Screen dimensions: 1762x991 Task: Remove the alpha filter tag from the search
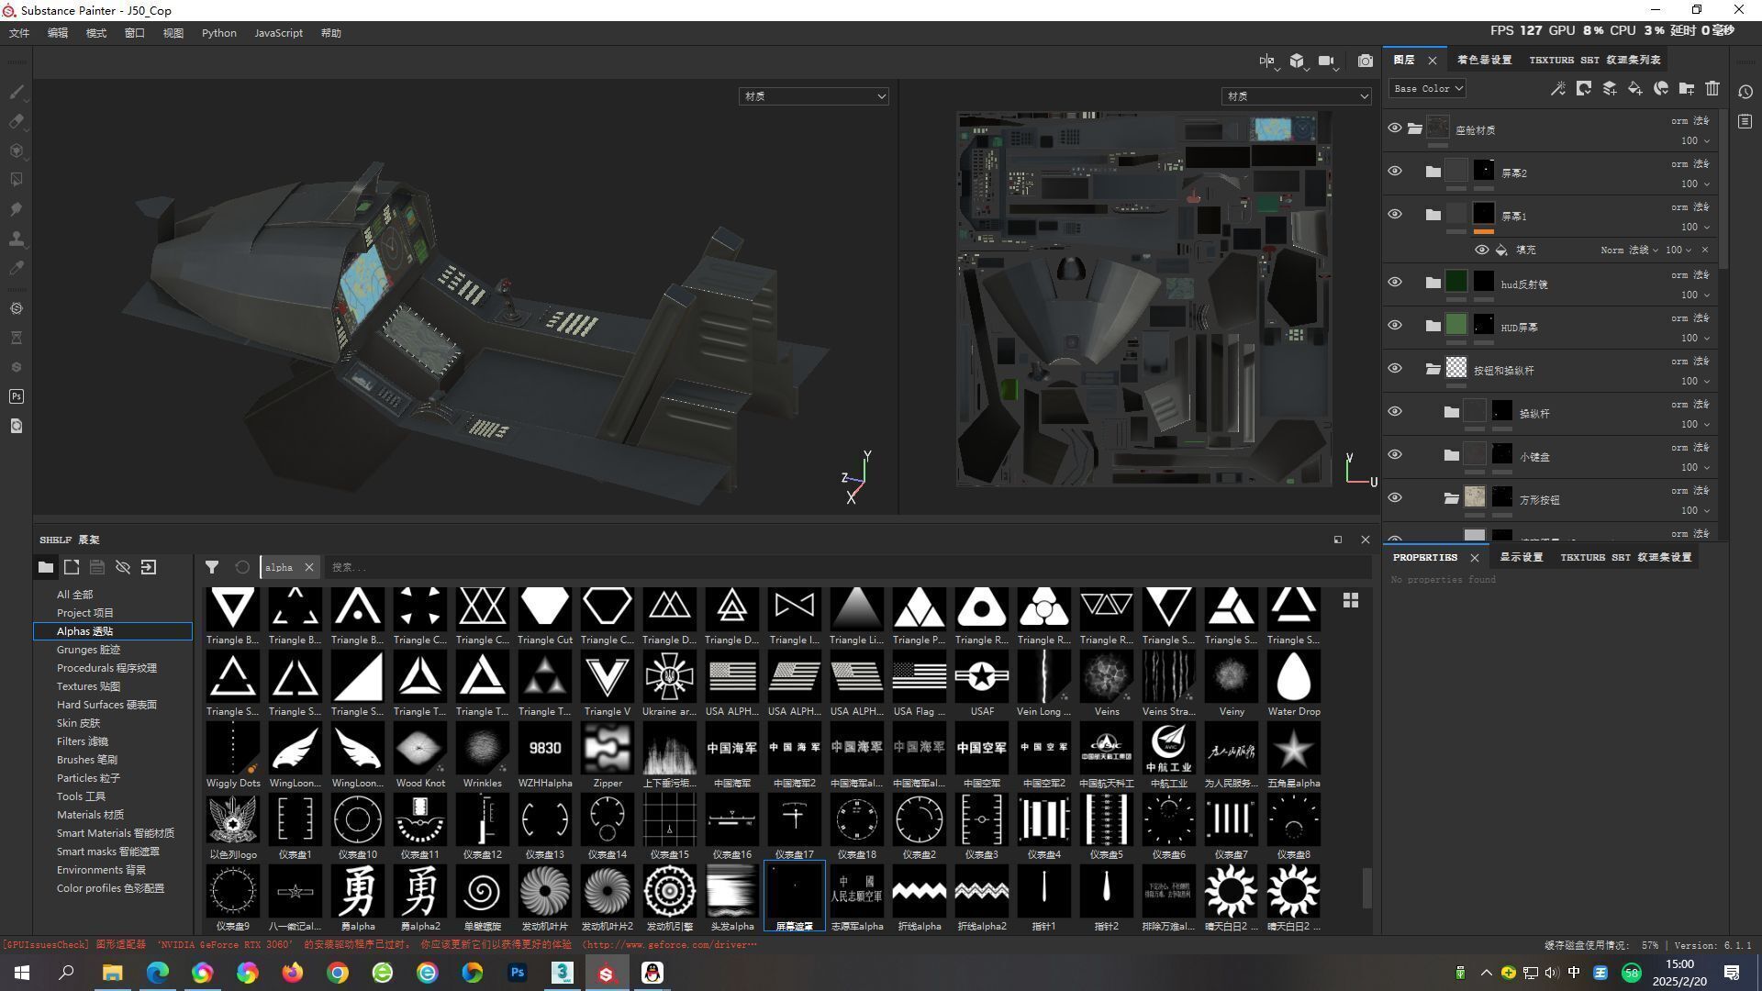click(x=309, y=567)
